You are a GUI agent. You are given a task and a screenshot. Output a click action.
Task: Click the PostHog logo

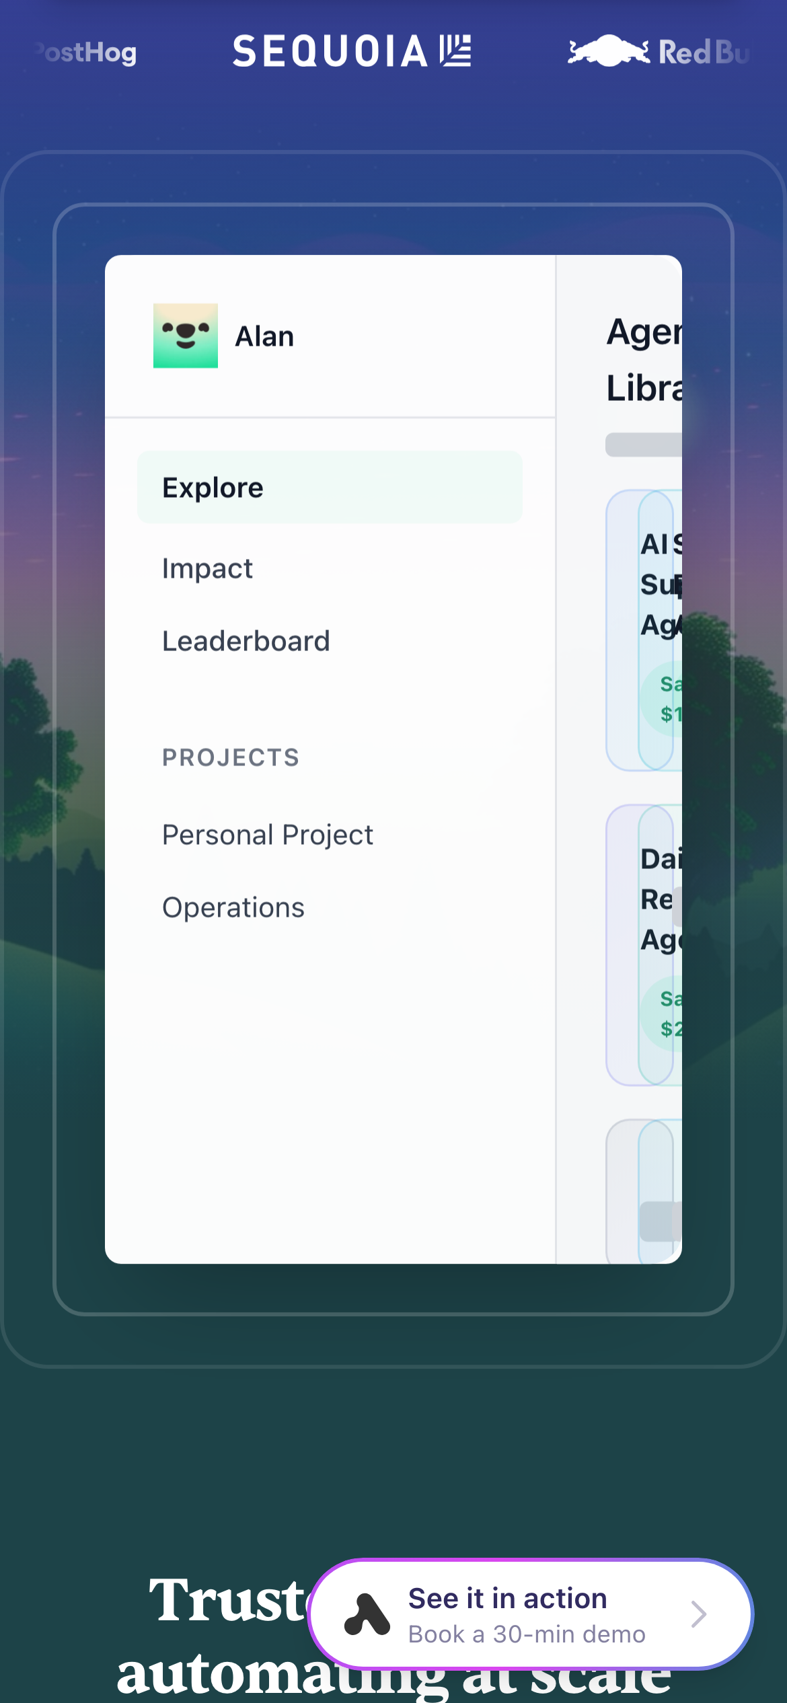tap(86, 52)
